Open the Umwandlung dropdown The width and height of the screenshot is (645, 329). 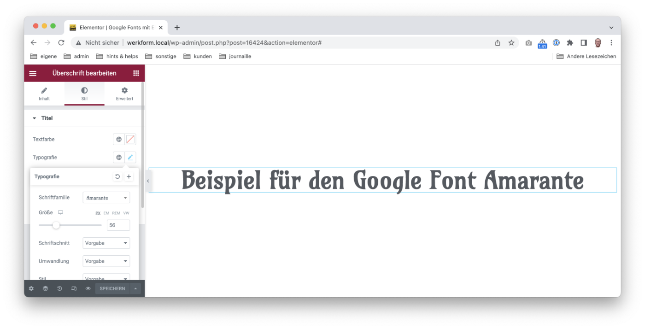point(106,261)
